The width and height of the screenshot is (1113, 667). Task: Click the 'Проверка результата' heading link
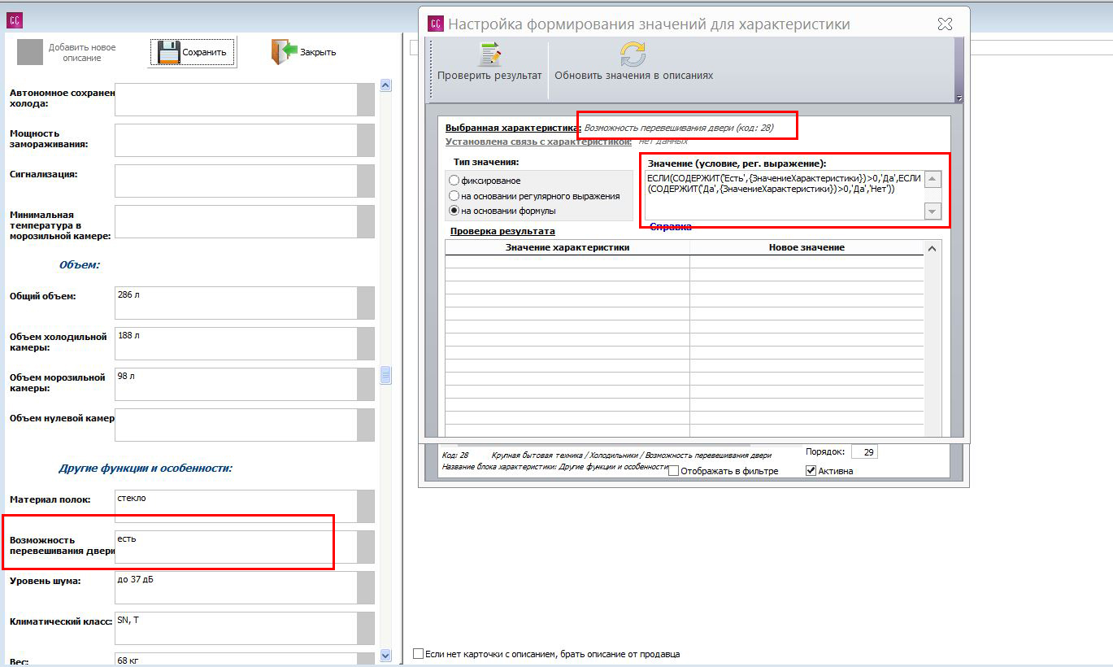502,231
